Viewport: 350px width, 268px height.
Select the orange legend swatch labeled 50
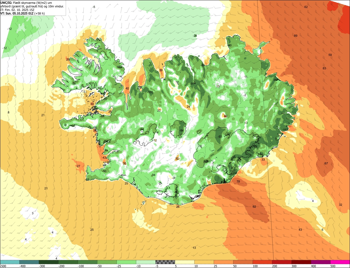click(x=243, y=262)
